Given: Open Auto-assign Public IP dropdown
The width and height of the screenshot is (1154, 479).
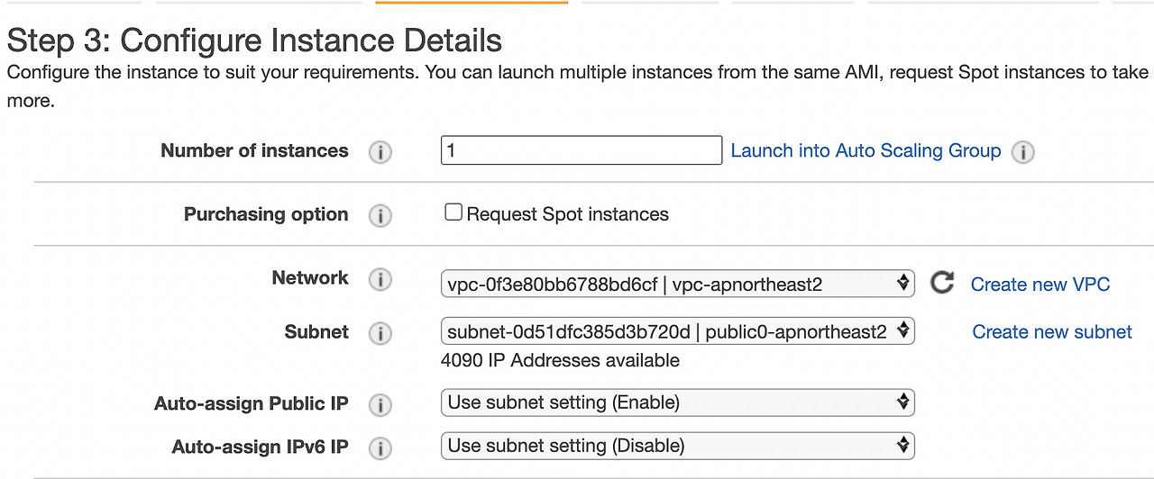Looking at the screenshot, I should click(678, 402).
